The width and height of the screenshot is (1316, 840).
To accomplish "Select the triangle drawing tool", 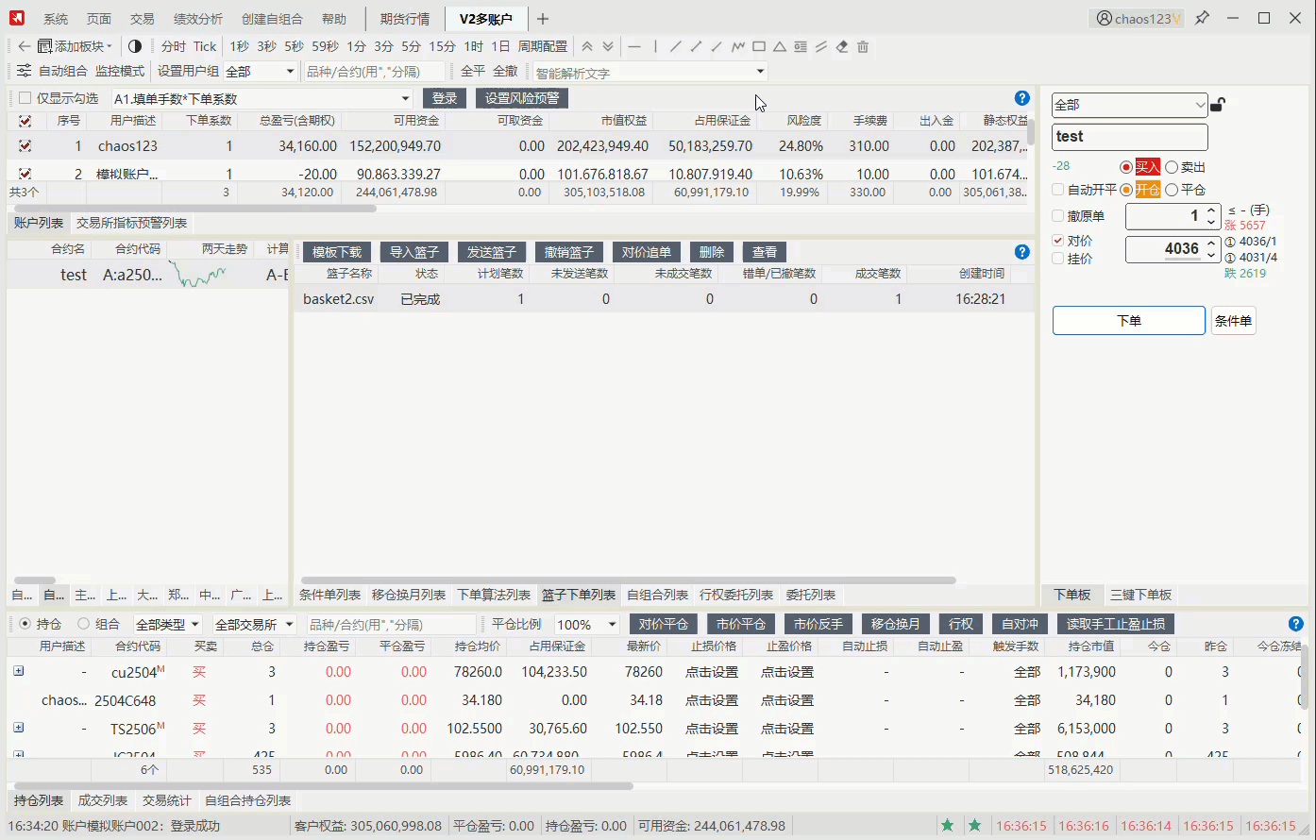I will [x=780, y=46].
